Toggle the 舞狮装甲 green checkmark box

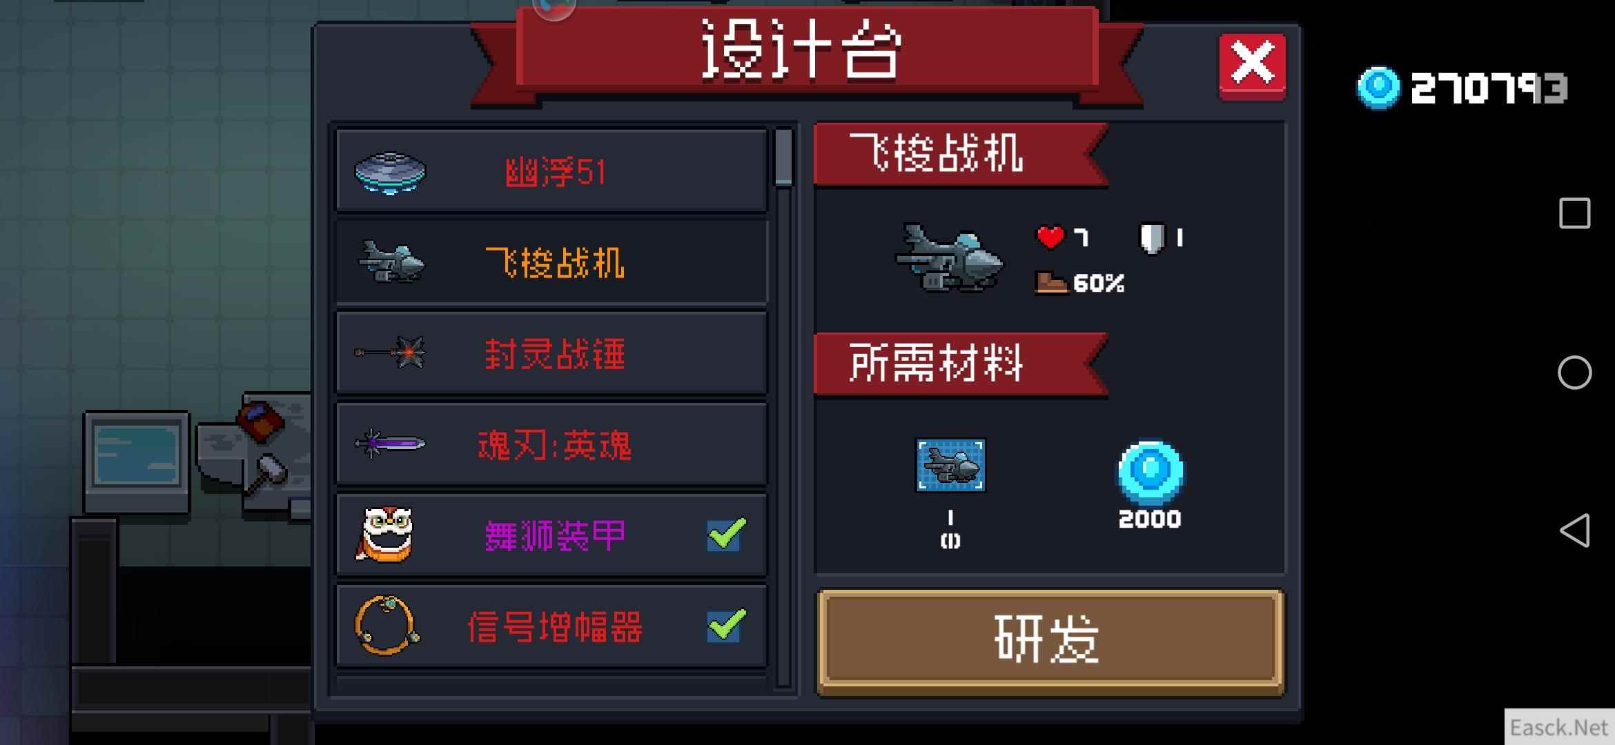pos(726,535)
